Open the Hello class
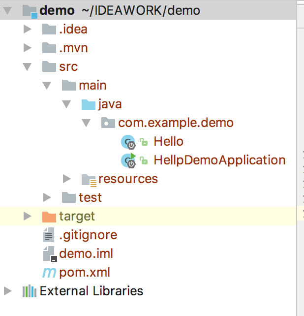The width and height of the screenshot is (304, 316). click(169, 141)
